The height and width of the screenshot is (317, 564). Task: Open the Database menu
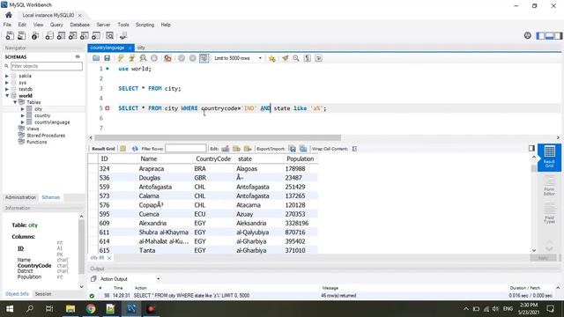point(80,25)
